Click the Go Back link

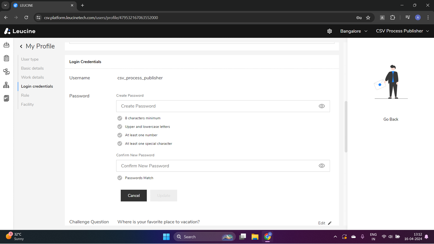[x=390, y=119]
